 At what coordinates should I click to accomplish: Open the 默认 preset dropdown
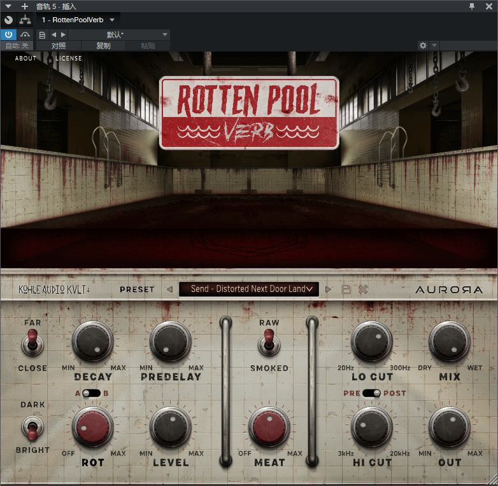119,34
